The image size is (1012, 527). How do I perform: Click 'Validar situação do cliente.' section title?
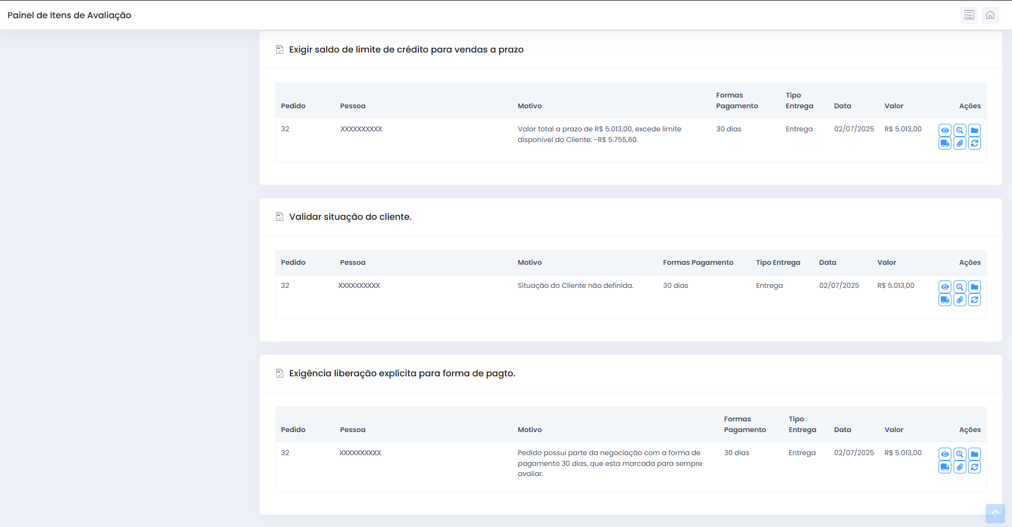pos(350,217)
